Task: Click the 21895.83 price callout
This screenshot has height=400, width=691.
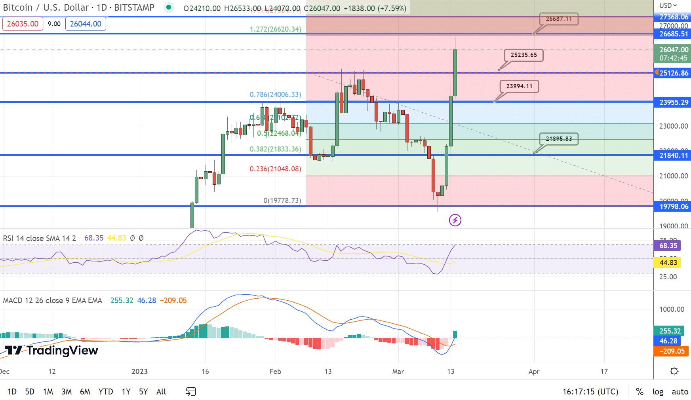Action: click(x=559, y=139)
